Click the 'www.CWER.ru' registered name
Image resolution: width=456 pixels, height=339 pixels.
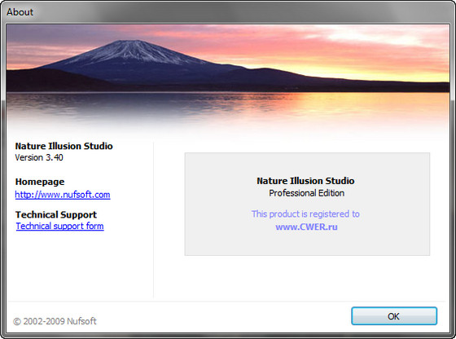pos(306,227)
